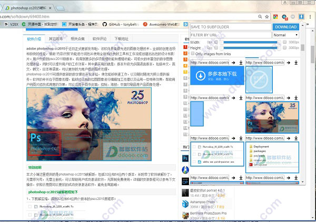Click the OP app icon in the sidebar list
Screen dimensions: 316x222
pos(185,181)
